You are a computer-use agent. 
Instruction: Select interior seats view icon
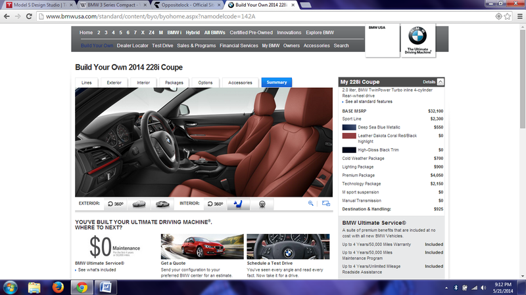coord(238,204)
